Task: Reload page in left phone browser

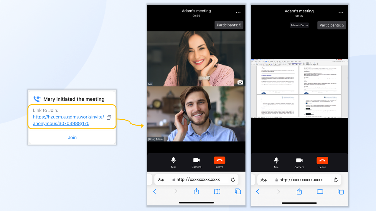Action: tap(233, 179)
